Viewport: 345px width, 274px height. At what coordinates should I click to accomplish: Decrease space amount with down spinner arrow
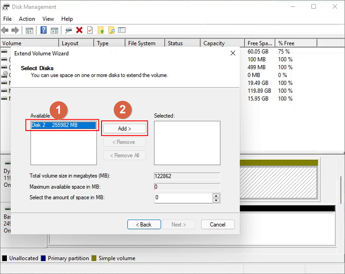pos(216,200)
